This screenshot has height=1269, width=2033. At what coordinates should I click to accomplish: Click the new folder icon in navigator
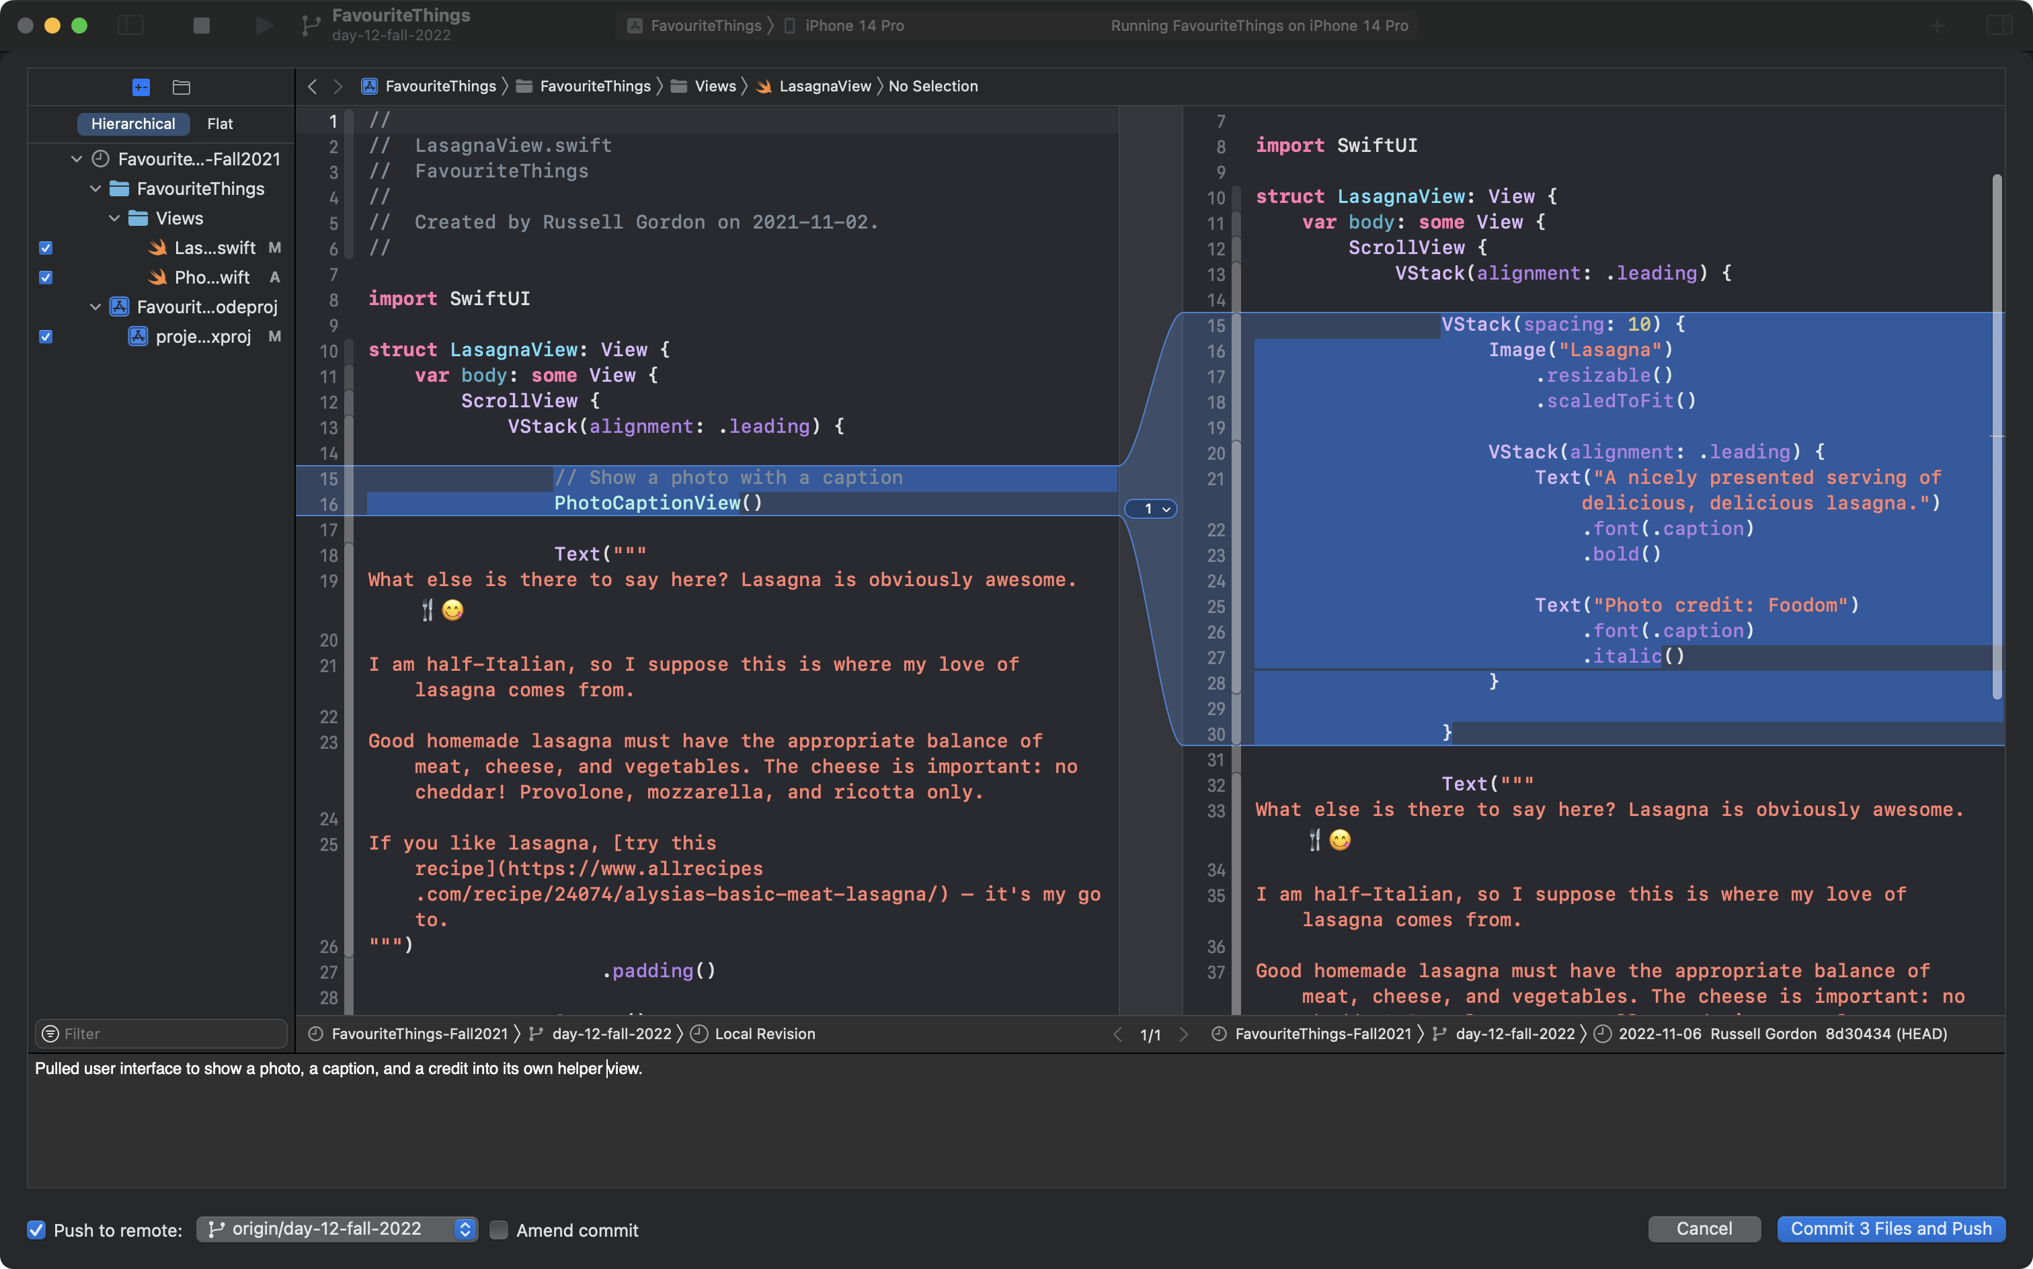(182, 85)
